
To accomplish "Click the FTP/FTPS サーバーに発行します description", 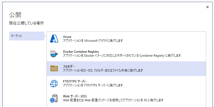I will pyautogui.click(x=93, y=85).
